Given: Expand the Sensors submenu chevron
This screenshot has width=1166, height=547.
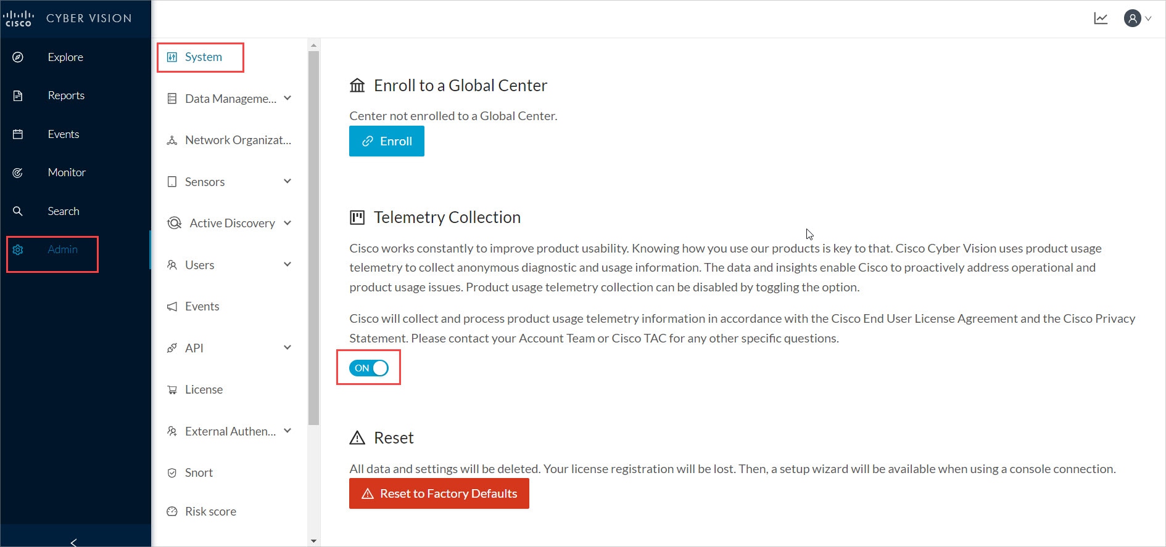Looking at the screenshot, I should [287, 181].
